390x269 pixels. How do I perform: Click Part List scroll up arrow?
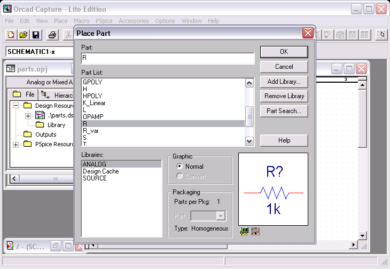(249, 83)
